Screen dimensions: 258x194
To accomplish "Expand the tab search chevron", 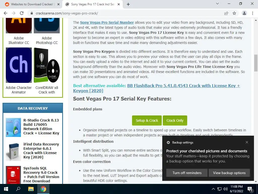I will 217,4.
